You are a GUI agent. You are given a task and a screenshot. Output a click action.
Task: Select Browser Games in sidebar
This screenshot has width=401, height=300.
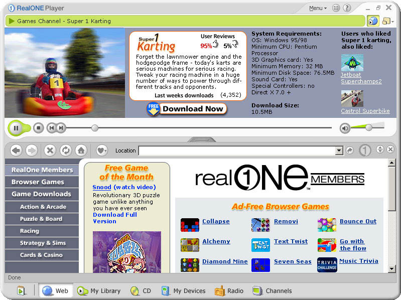coord(42,182)
